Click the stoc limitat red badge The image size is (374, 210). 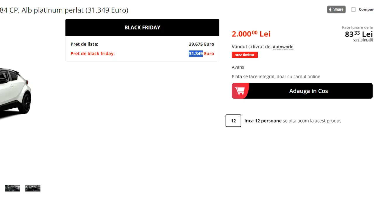tap(245, 55)
